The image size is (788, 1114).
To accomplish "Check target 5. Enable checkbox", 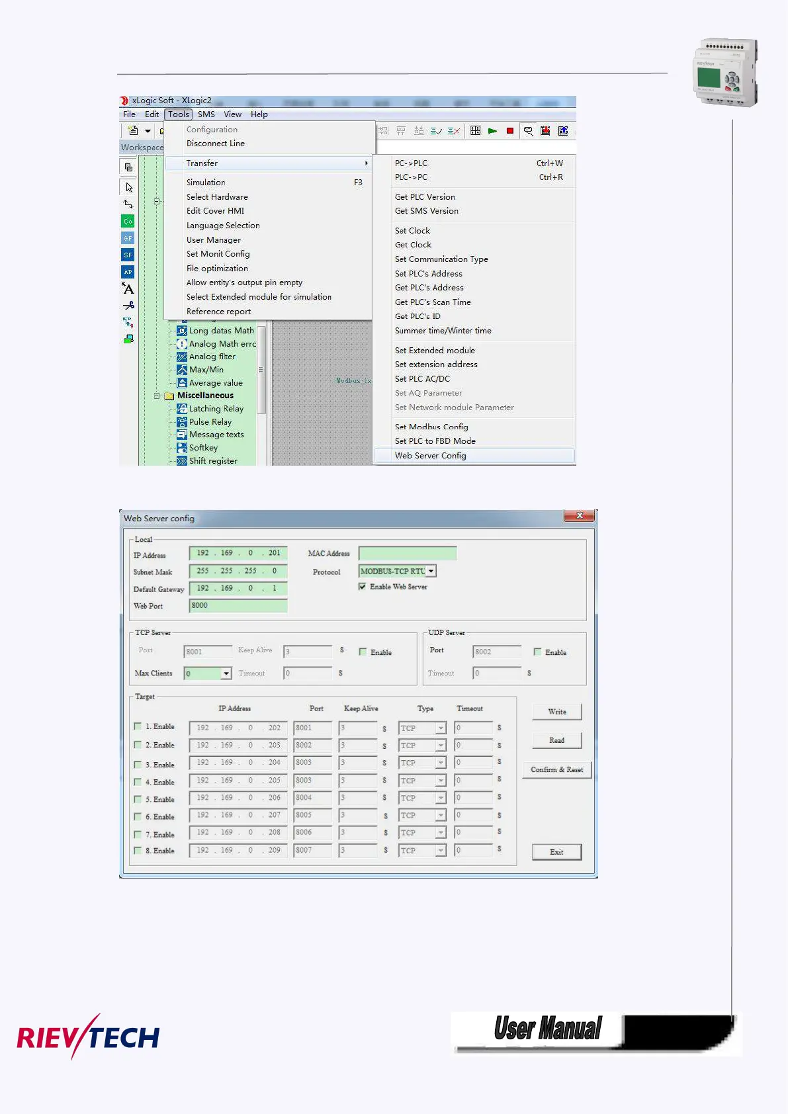I will [138, 799].
